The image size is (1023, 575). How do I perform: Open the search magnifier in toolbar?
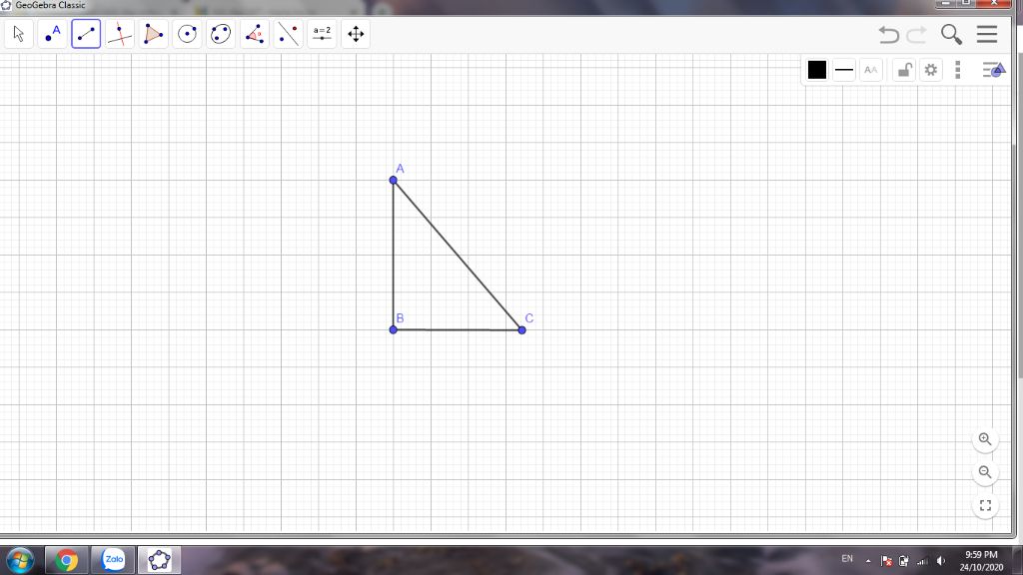951,34
